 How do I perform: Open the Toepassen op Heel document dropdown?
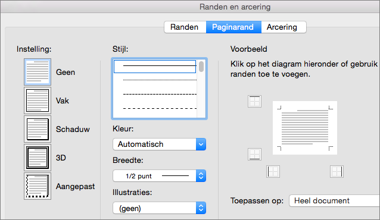pos(335,200)
